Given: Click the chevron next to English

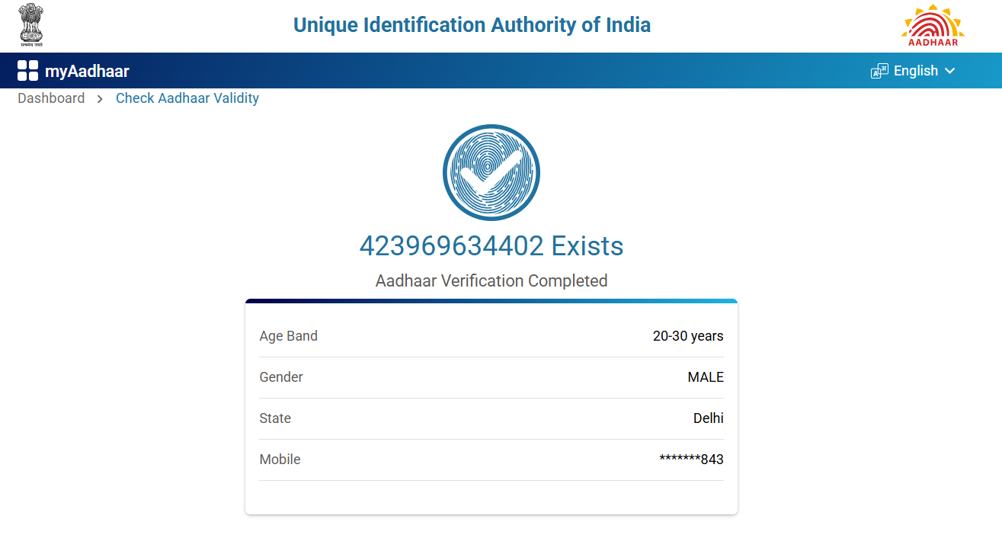Looking at the screenshot, I should point(949,71).
